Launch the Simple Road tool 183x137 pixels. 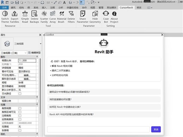click(25, 17)
